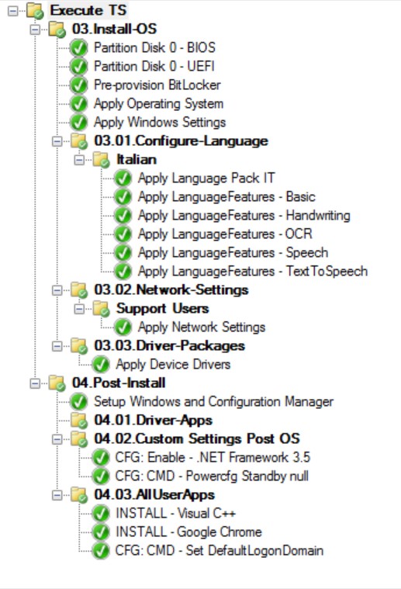
Task: Collapse the Support Users folder
Action: pos(79,309)
